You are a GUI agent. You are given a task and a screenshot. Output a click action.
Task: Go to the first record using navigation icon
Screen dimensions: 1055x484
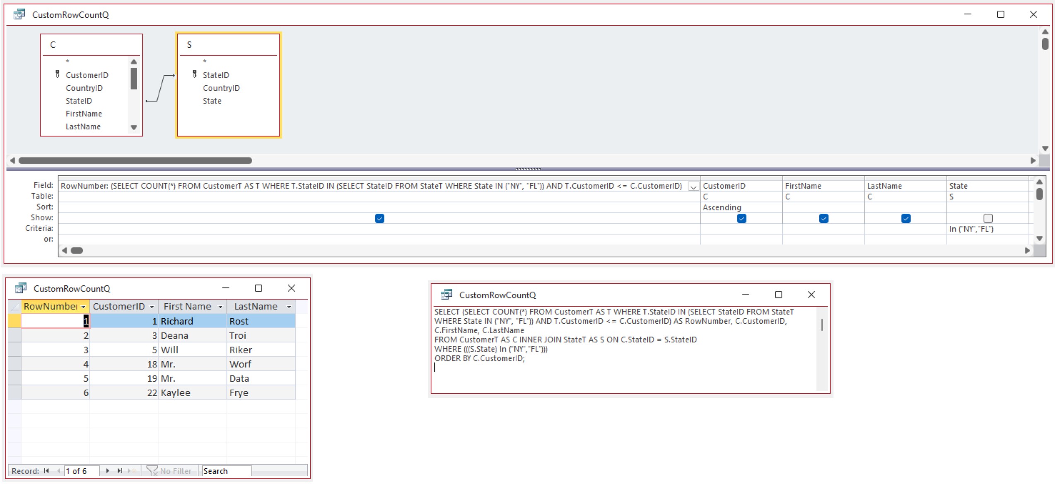click(x=46, y=471)
